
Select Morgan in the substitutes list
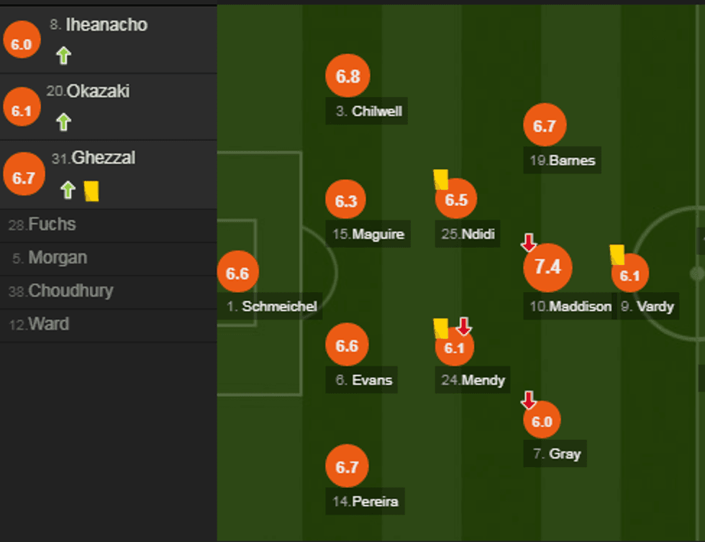(50, 258)
